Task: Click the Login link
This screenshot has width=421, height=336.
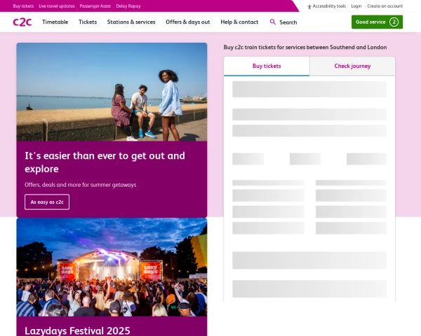Action: point(356,6)
